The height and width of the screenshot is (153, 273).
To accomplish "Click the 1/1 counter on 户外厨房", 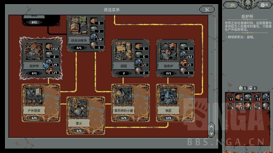I will (34, 118).
